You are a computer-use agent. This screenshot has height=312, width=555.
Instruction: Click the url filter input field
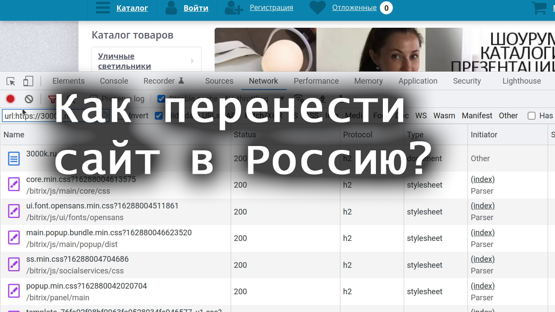(55, 116)
